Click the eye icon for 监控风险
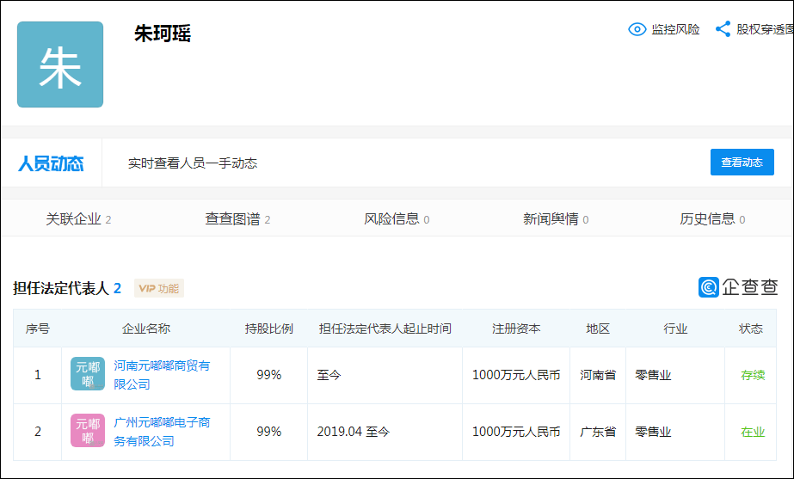Viewport: 794px width, 479px height. point(637,29)
